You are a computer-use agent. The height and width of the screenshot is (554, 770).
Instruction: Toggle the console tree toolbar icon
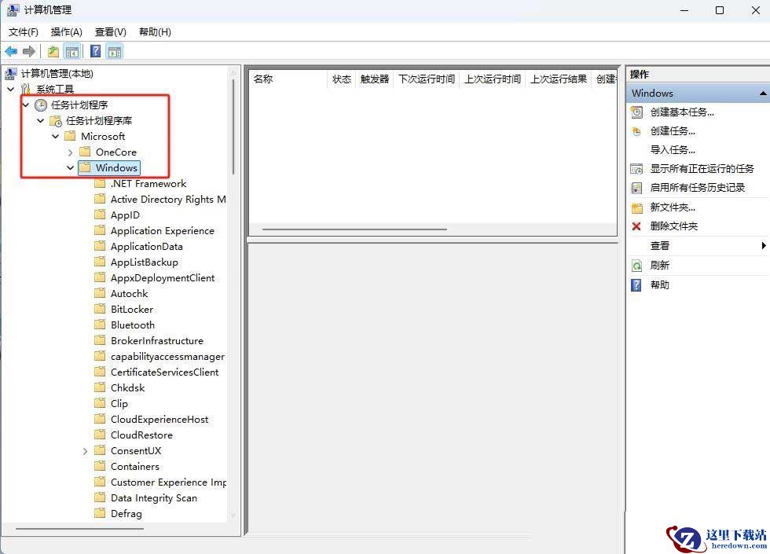[72, 51]
